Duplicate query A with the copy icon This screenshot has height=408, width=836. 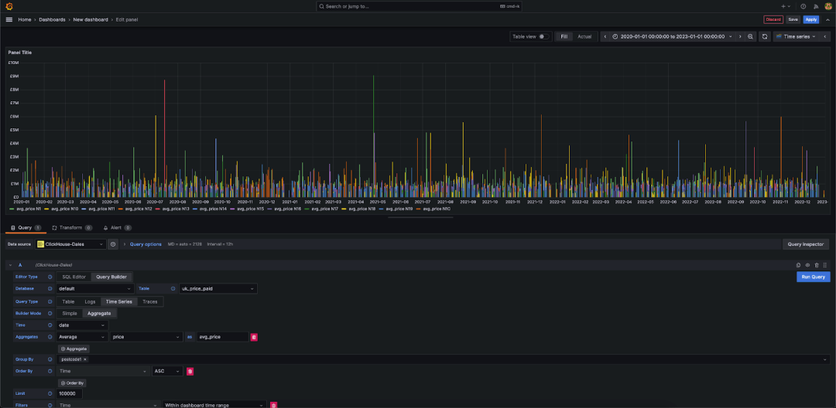point(798,265)
